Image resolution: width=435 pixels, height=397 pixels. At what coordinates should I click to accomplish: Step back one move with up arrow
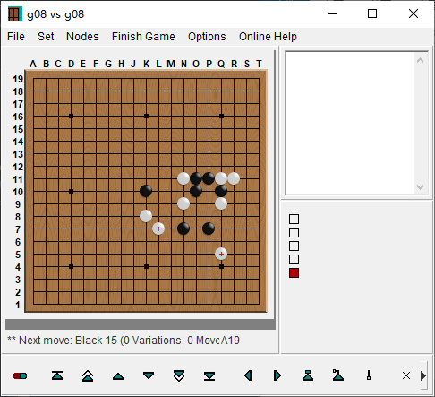point(118,376)
